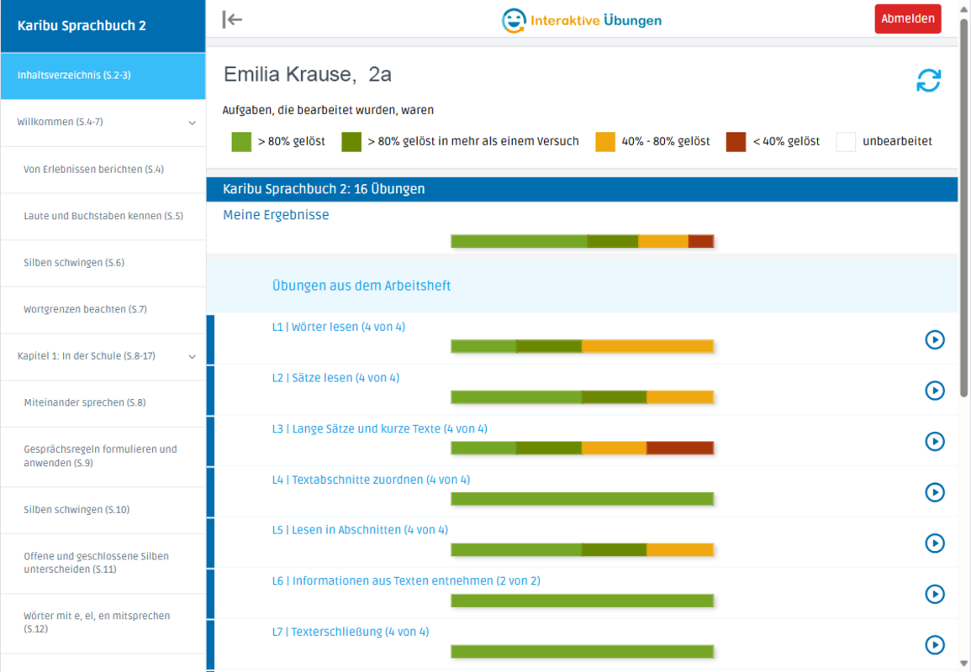Open Gesprächsregeln formulieren und anwenden (S.9)
Viewport: 971px width, 672px height.
click(103, 457)
